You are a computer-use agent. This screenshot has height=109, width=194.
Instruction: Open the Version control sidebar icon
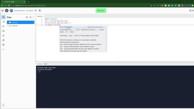click(x=3, y=22)
